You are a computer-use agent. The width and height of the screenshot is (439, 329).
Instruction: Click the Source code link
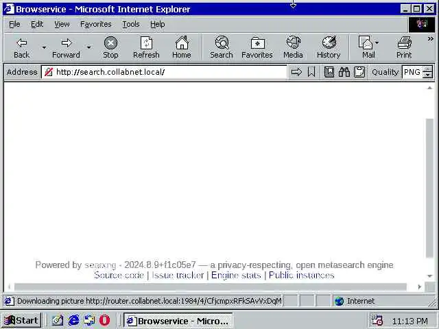click(119, 276)
